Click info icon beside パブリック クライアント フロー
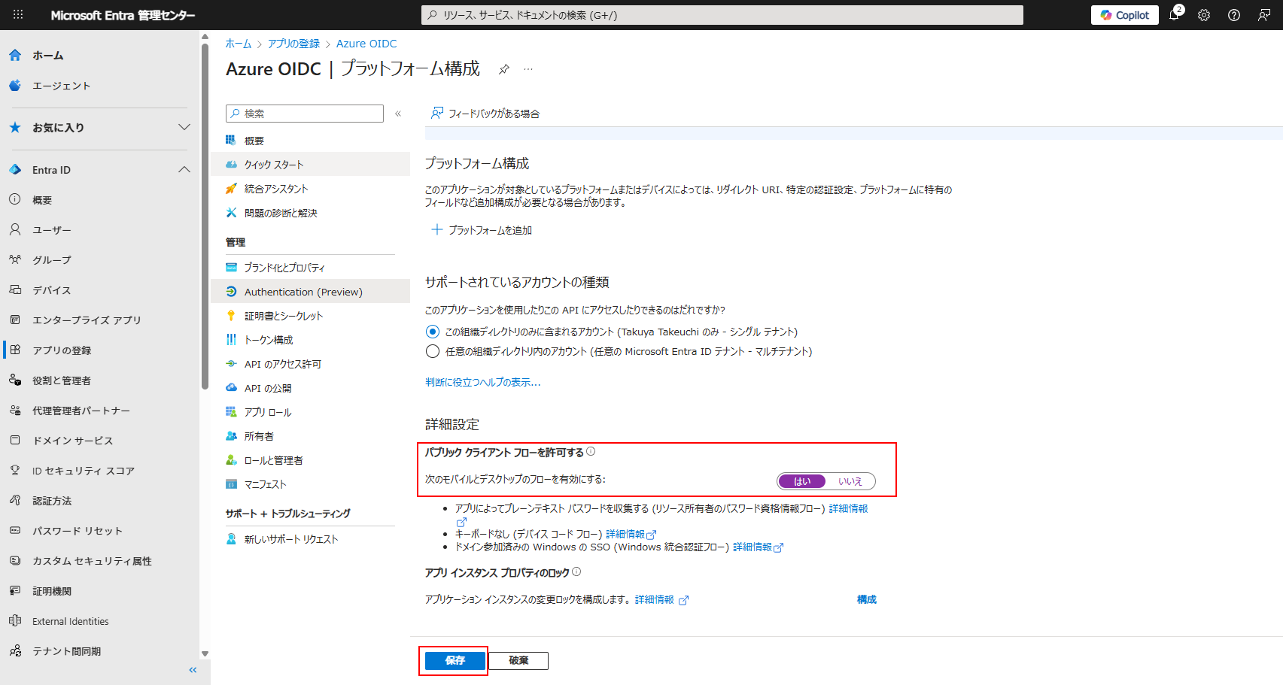 [x=591, y=452]
